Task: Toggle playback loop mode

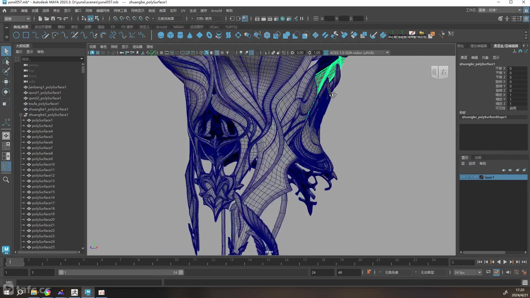Action: pos(488,272)
